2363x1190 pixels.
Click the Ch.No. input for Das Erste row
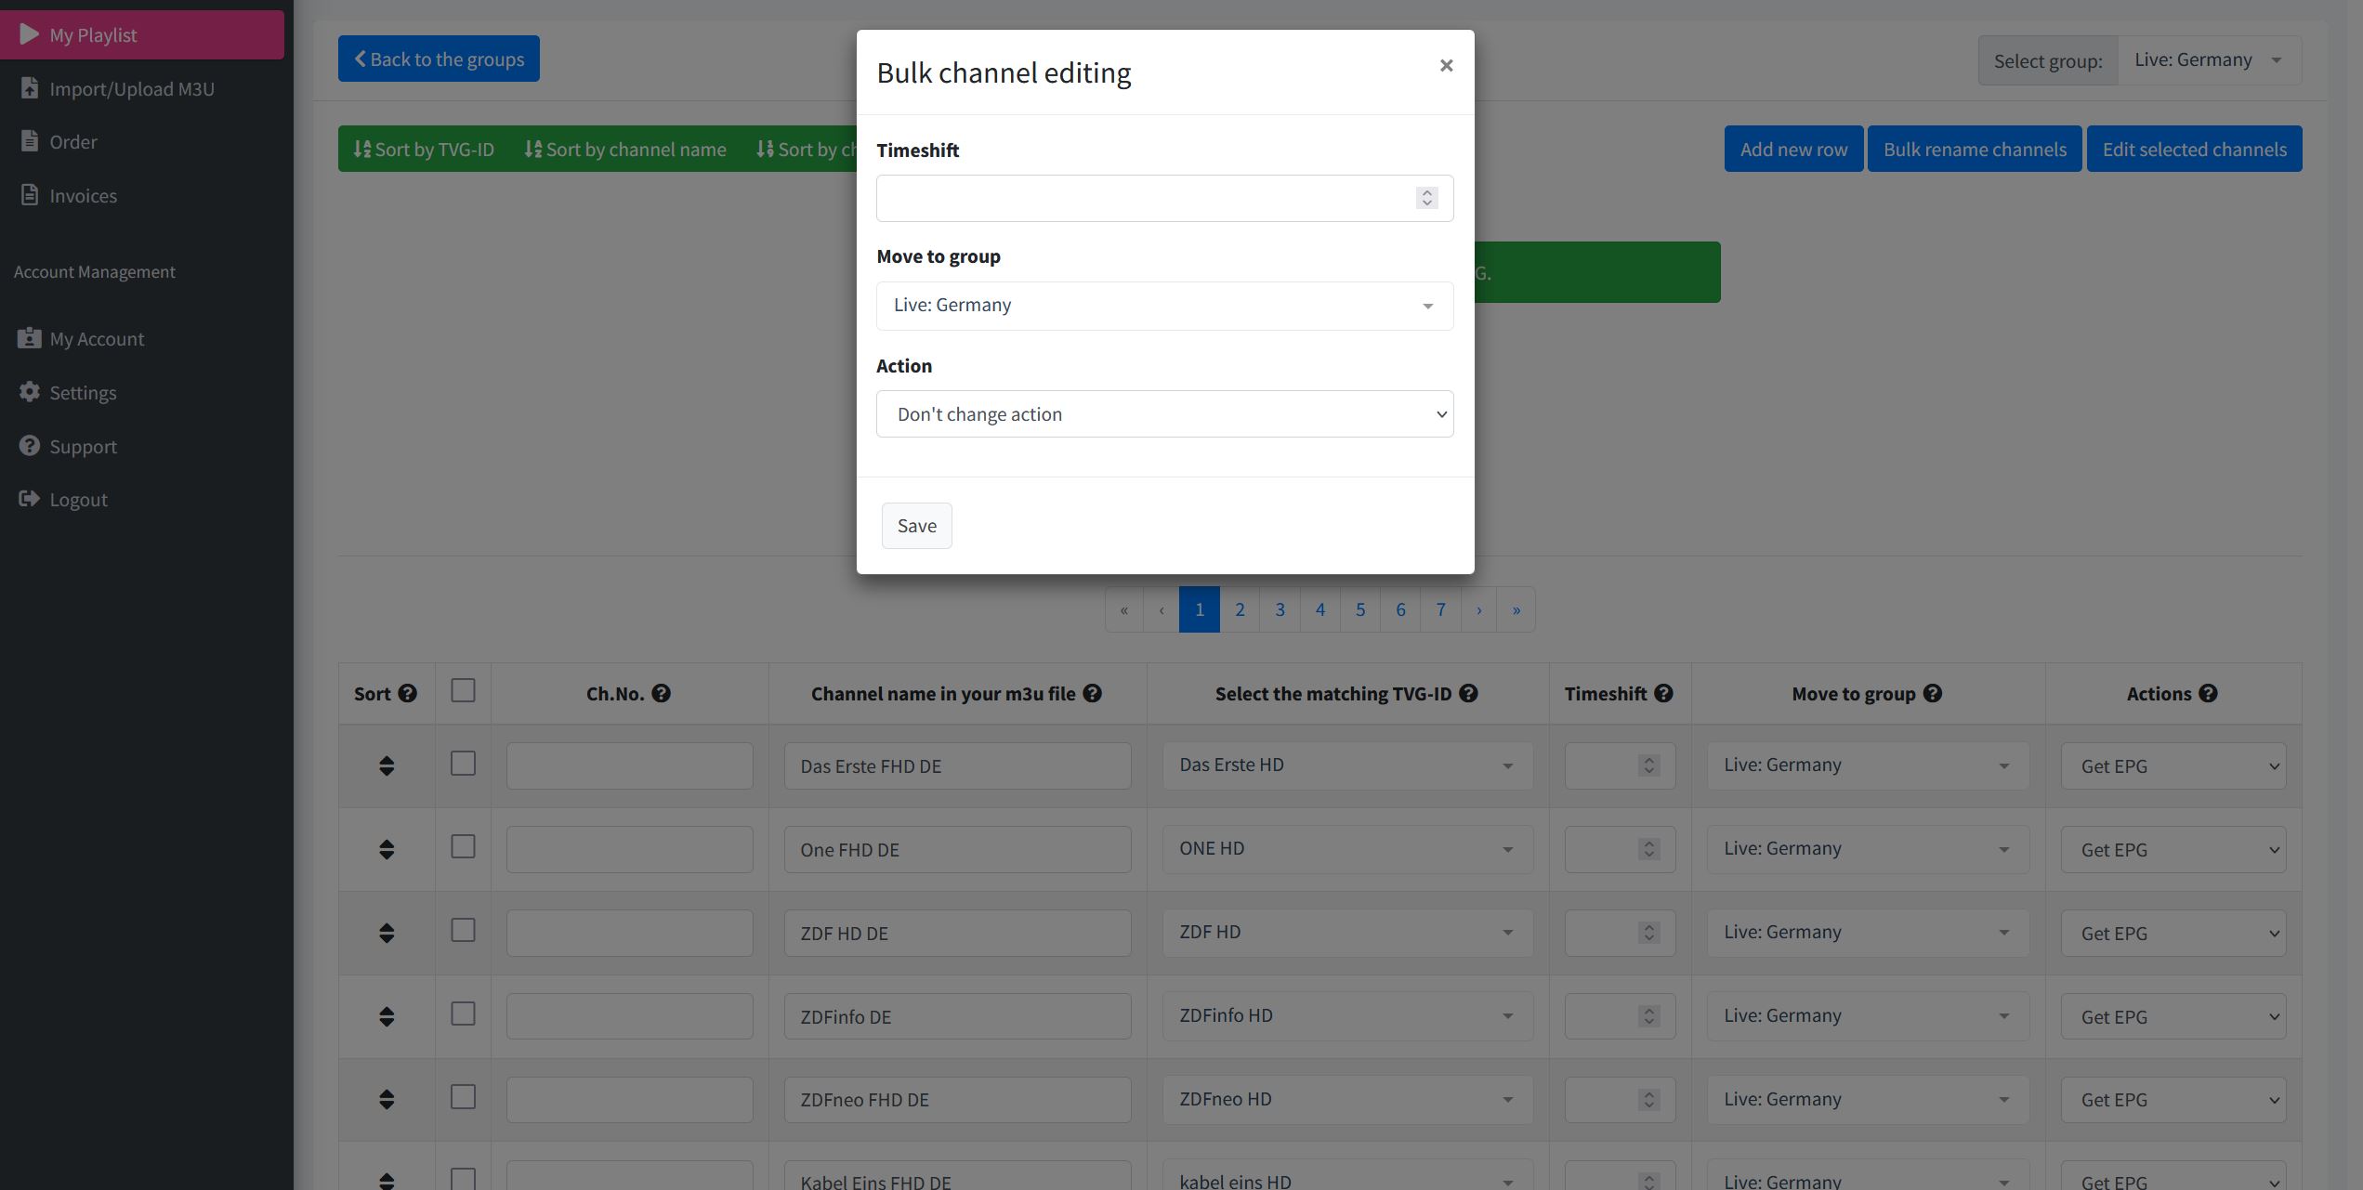point(628,765)
